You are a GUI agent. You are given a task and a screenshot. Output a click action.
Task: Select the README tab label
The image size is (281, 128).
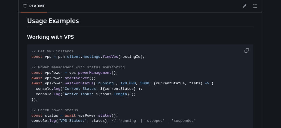click(x=37, y=6)
